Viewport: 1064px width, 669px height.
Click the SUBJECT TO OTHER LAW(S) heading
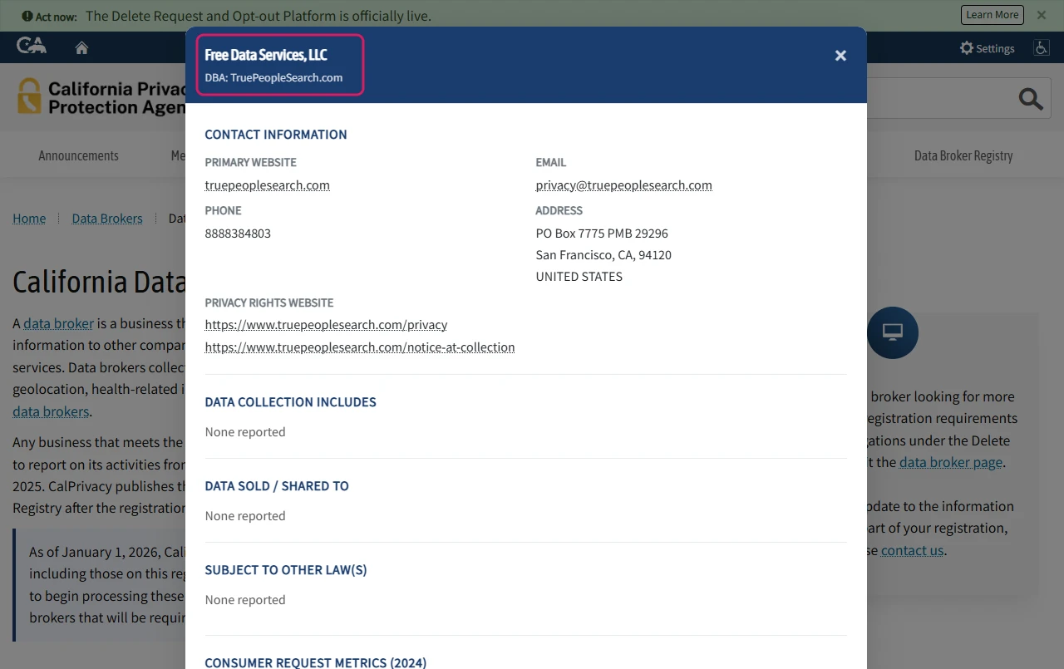286,570
